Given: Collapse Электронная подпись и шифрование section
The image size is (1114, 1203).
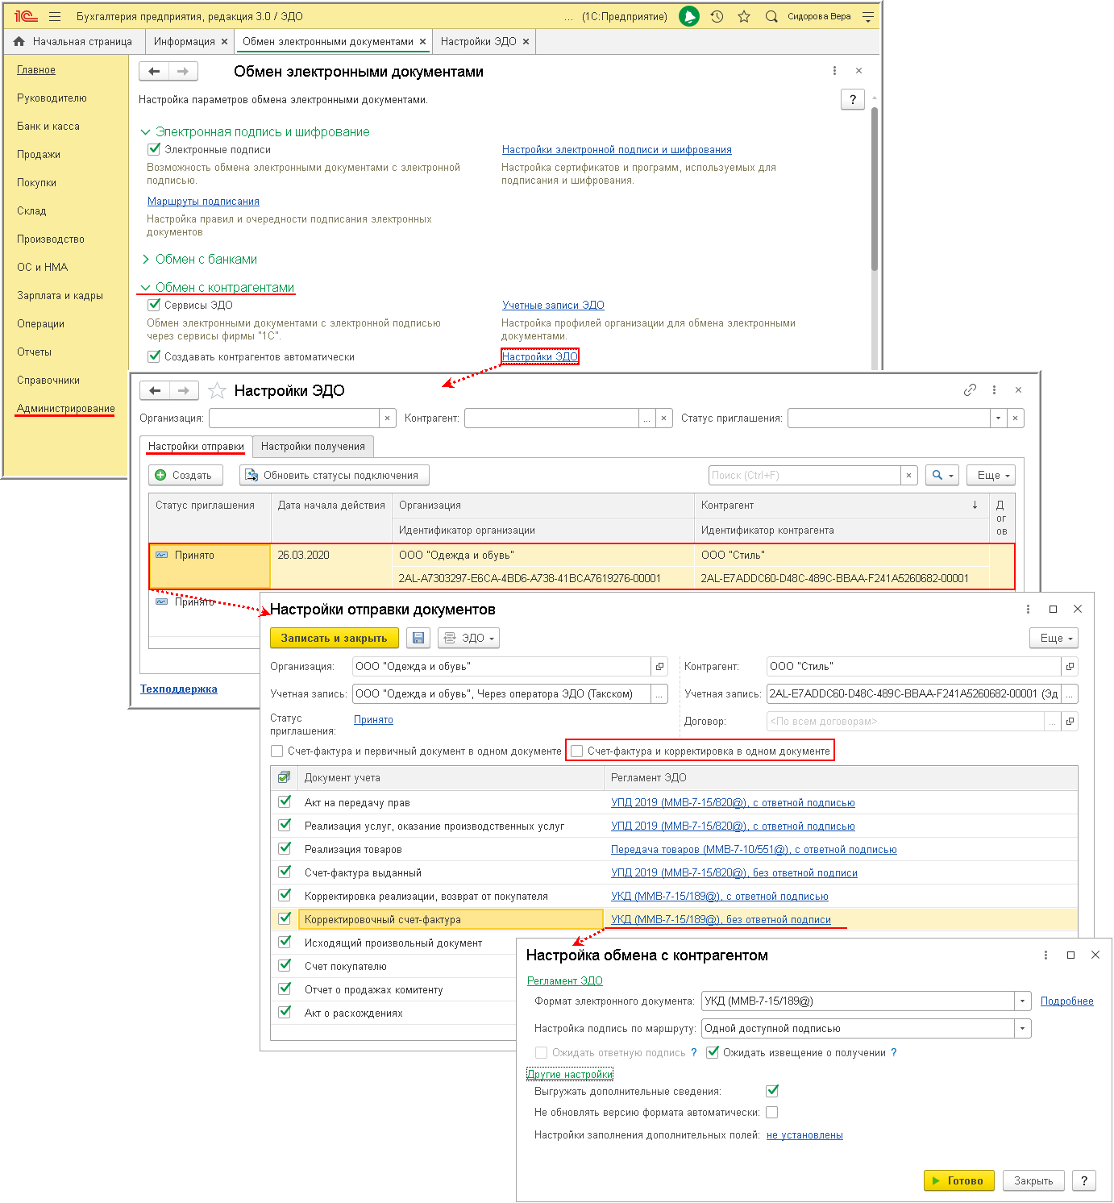Looking at the screenshot, I should [146, 132].
